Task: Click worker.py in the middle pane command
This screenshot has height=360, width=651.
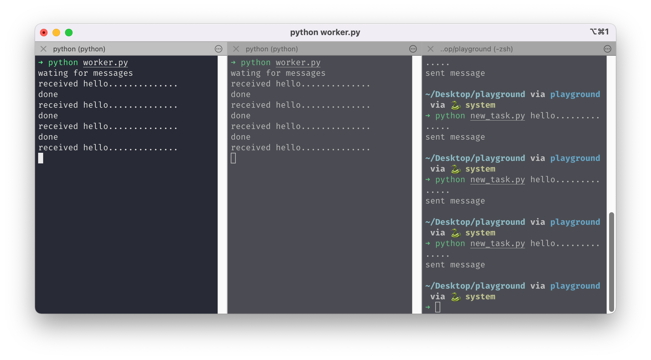Action: pos(298,63)
